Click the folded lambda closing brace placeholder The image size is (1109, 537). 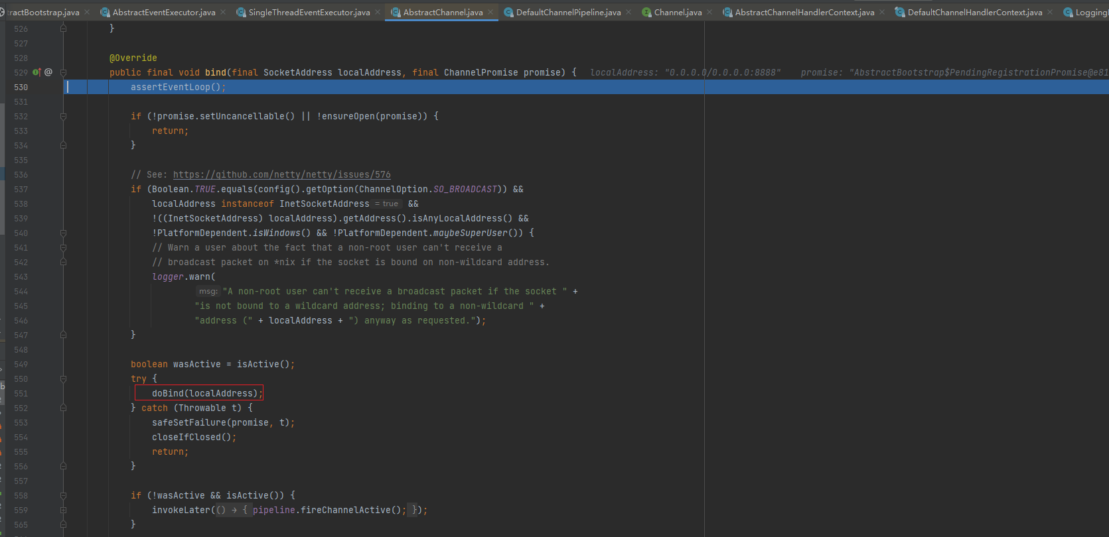414,510
